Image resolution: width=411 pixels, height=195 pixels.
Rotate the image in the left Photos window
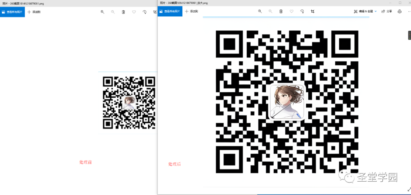coord(145,12)
